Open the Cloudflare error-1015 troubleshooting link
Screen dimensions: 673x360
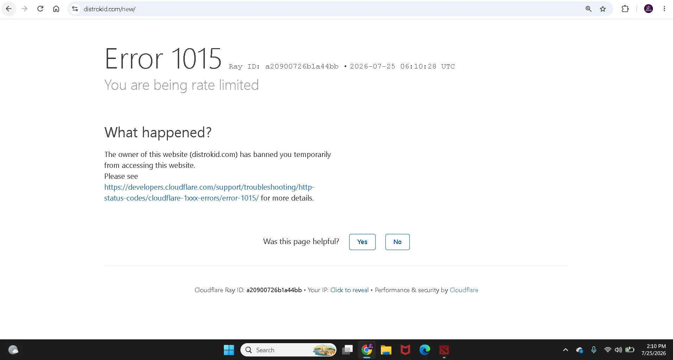(209, 192)
